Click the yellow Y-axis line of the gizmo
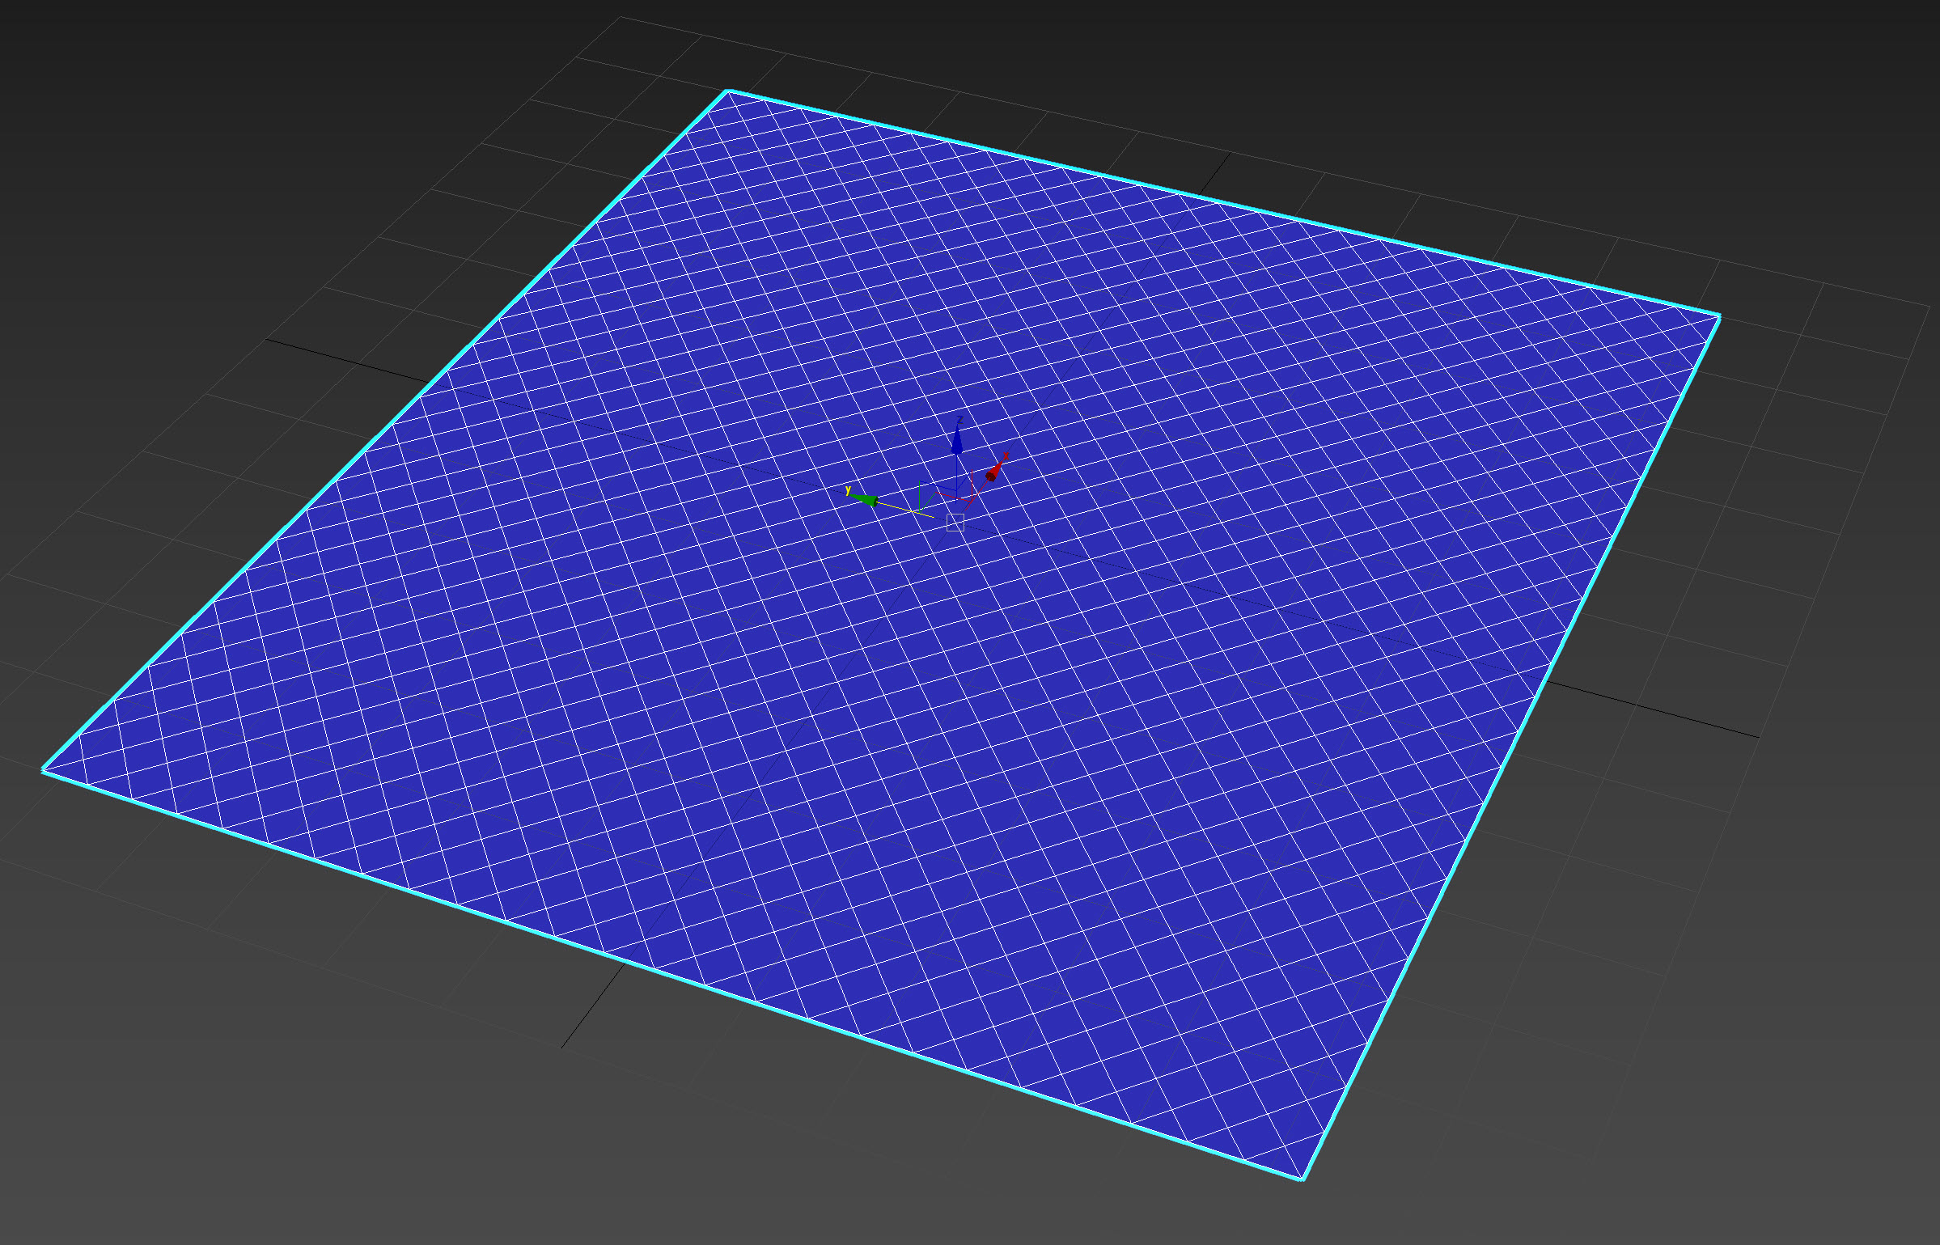 898,507
